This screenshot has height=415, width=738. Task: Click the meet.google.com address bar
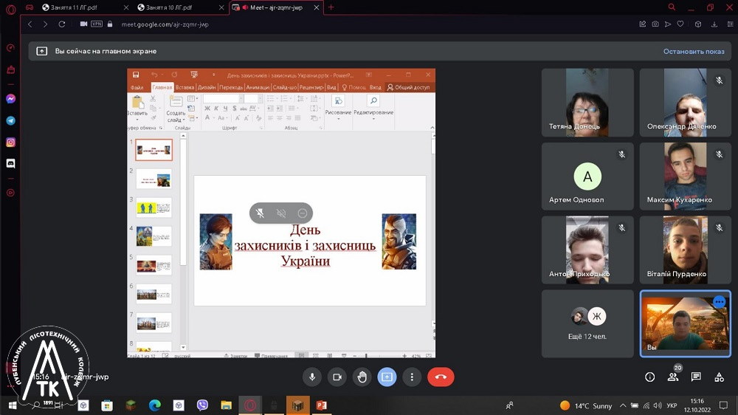[165, 24]
